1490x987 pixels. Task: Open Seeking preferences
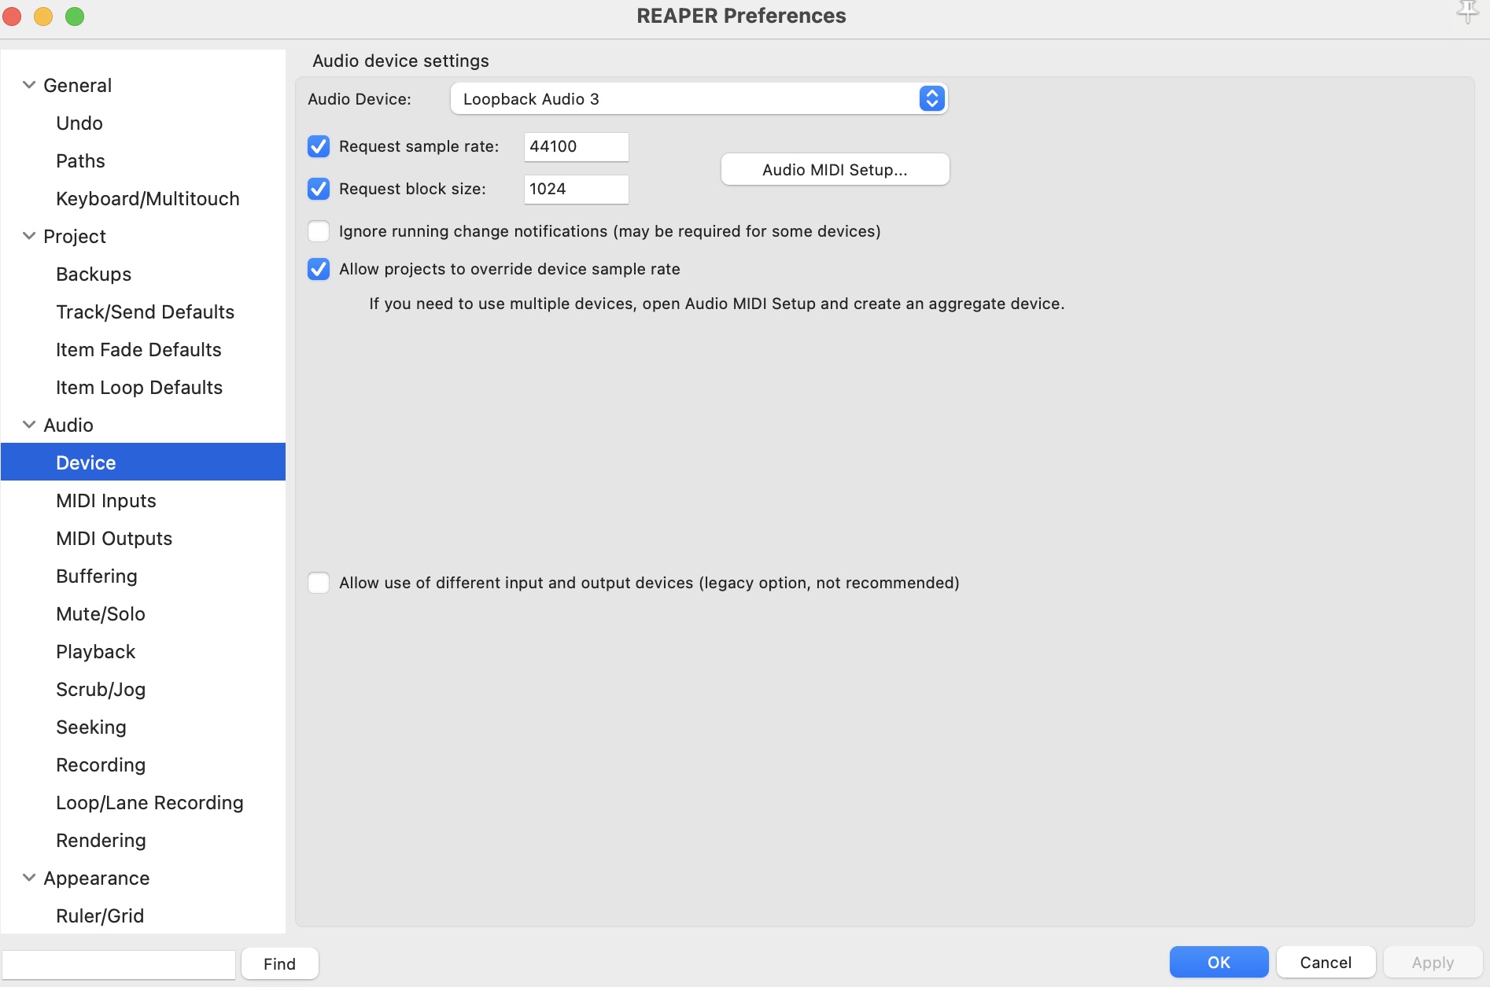point(91,727)
